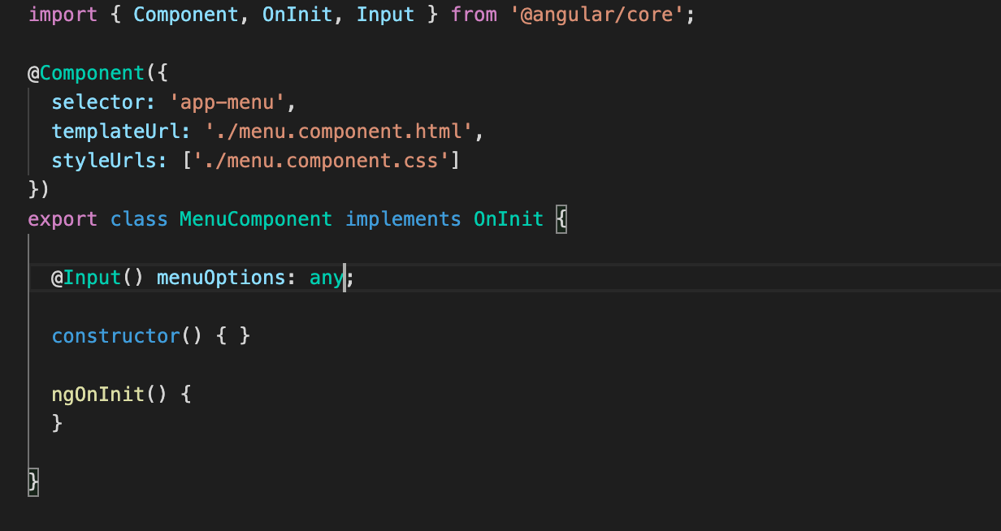This screenshot has height=531, width=1001.
Task: Select the '@angular/core' module path string
Action: pos(599,14)
